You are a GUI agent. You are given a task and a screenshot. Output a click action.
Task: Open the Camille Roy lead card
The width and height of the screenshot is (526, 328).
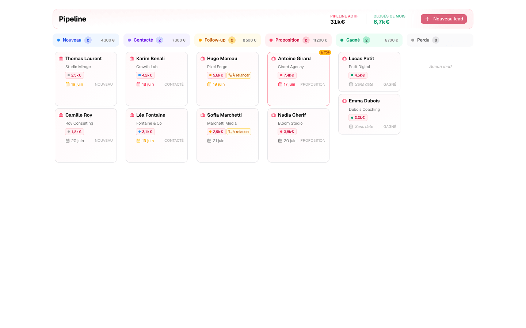pos(86,135)
